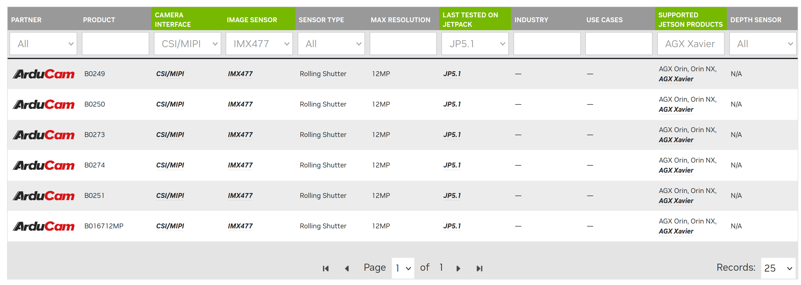
Task: Change the JP5.1 JetPack filter dropdown
Action: (475, 44)
